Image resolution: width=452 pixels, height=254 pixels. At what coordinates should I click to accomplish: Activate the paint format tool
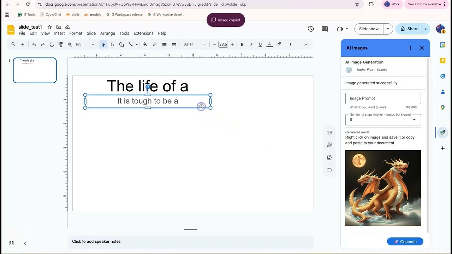60,44
